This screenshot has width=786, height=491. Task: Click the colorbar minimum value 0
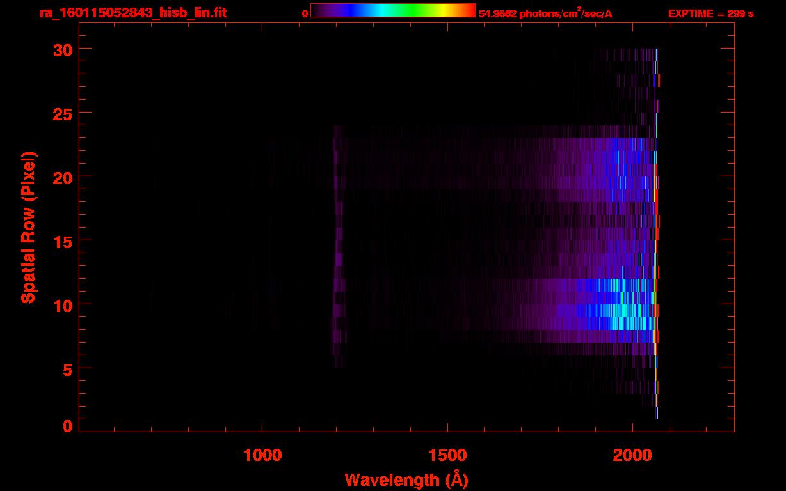coord(305,13)
